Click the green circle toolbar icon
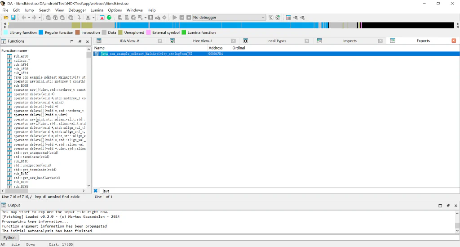 tap(109, 18)
